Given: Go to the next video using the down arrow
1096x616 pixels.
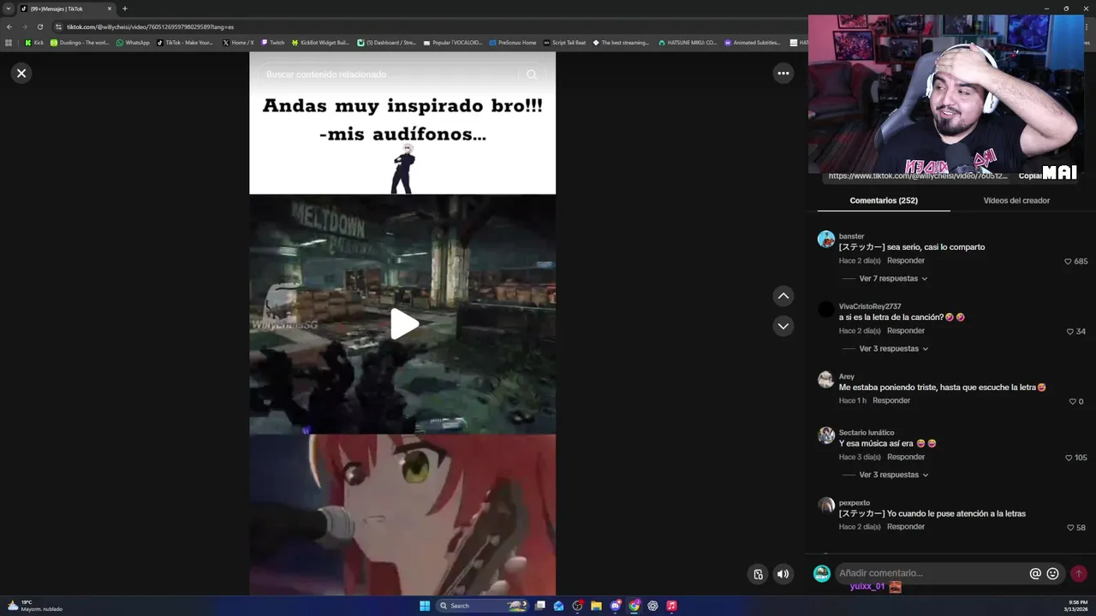Looking at the screenshot, I should [783, 326].
